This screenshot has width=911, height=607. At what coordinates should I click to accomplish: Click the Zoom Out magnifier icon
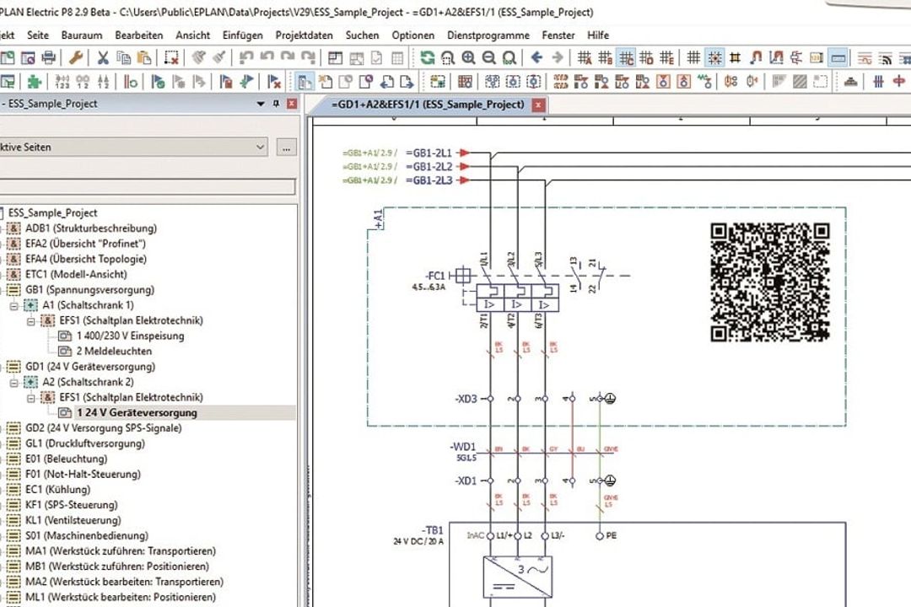coord(488,57)
